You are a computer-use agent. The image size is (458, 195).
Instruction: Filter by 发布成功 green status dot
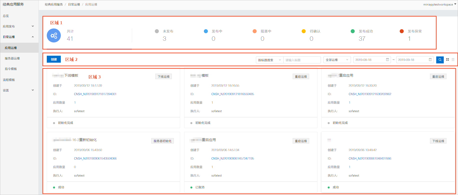point(353,31)
